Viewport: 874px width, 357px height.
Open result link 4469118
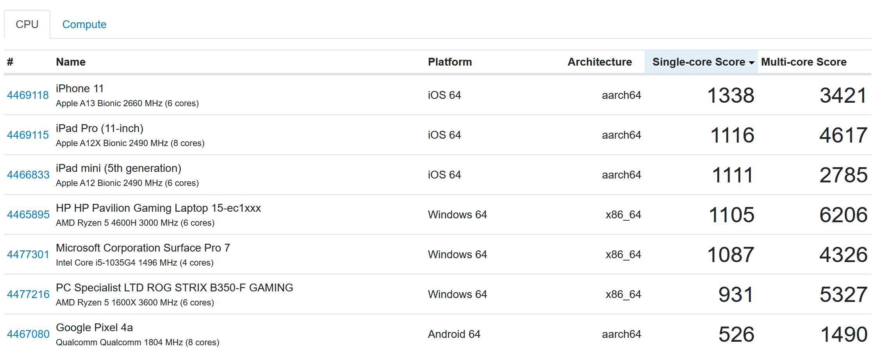point(28,95)
